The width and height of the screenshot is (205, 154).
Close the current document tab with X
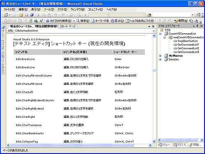coord(153,26)
